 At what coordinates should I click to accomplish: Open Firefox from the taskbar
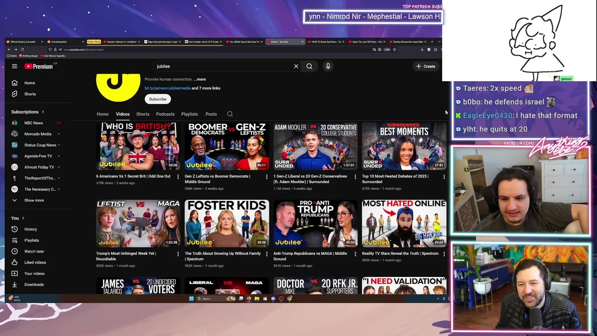click(249, 299)
